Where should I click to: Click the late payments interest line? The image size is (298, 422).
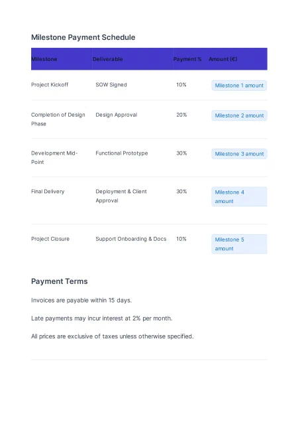click(101, 318)
